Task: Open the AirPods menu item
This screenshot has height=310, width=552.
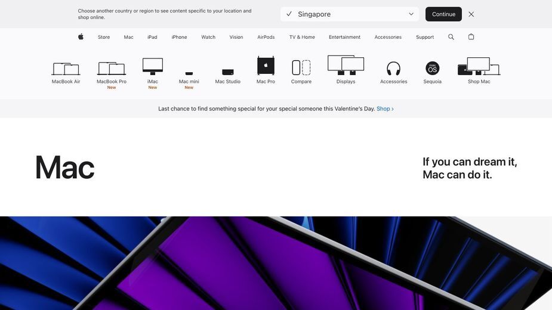Action: [266, 37]
